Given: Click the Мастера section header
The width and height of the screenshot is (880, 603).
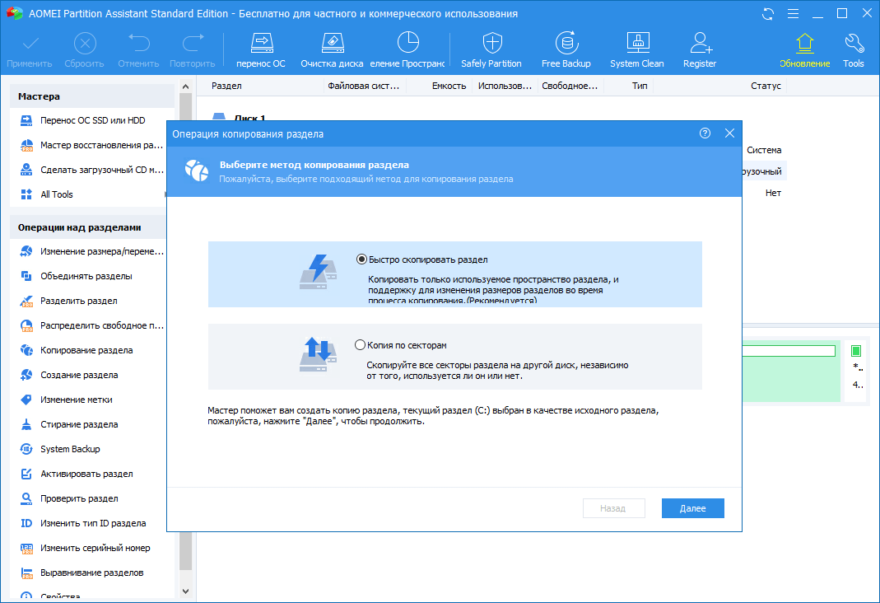Looking at the screenshot, I should (x=92, y=96).
